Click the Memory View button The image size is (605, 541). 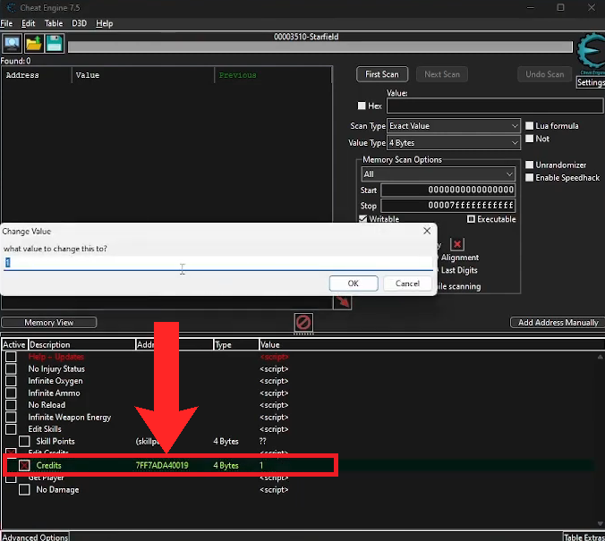click(x=49, y=323)
